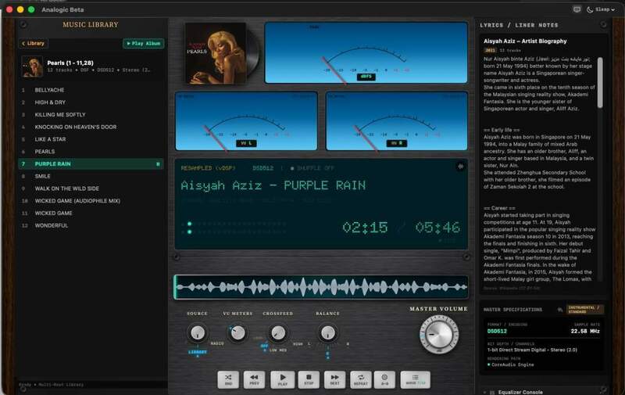
Task: Go back using the Library button
Action: click(34, 43)
